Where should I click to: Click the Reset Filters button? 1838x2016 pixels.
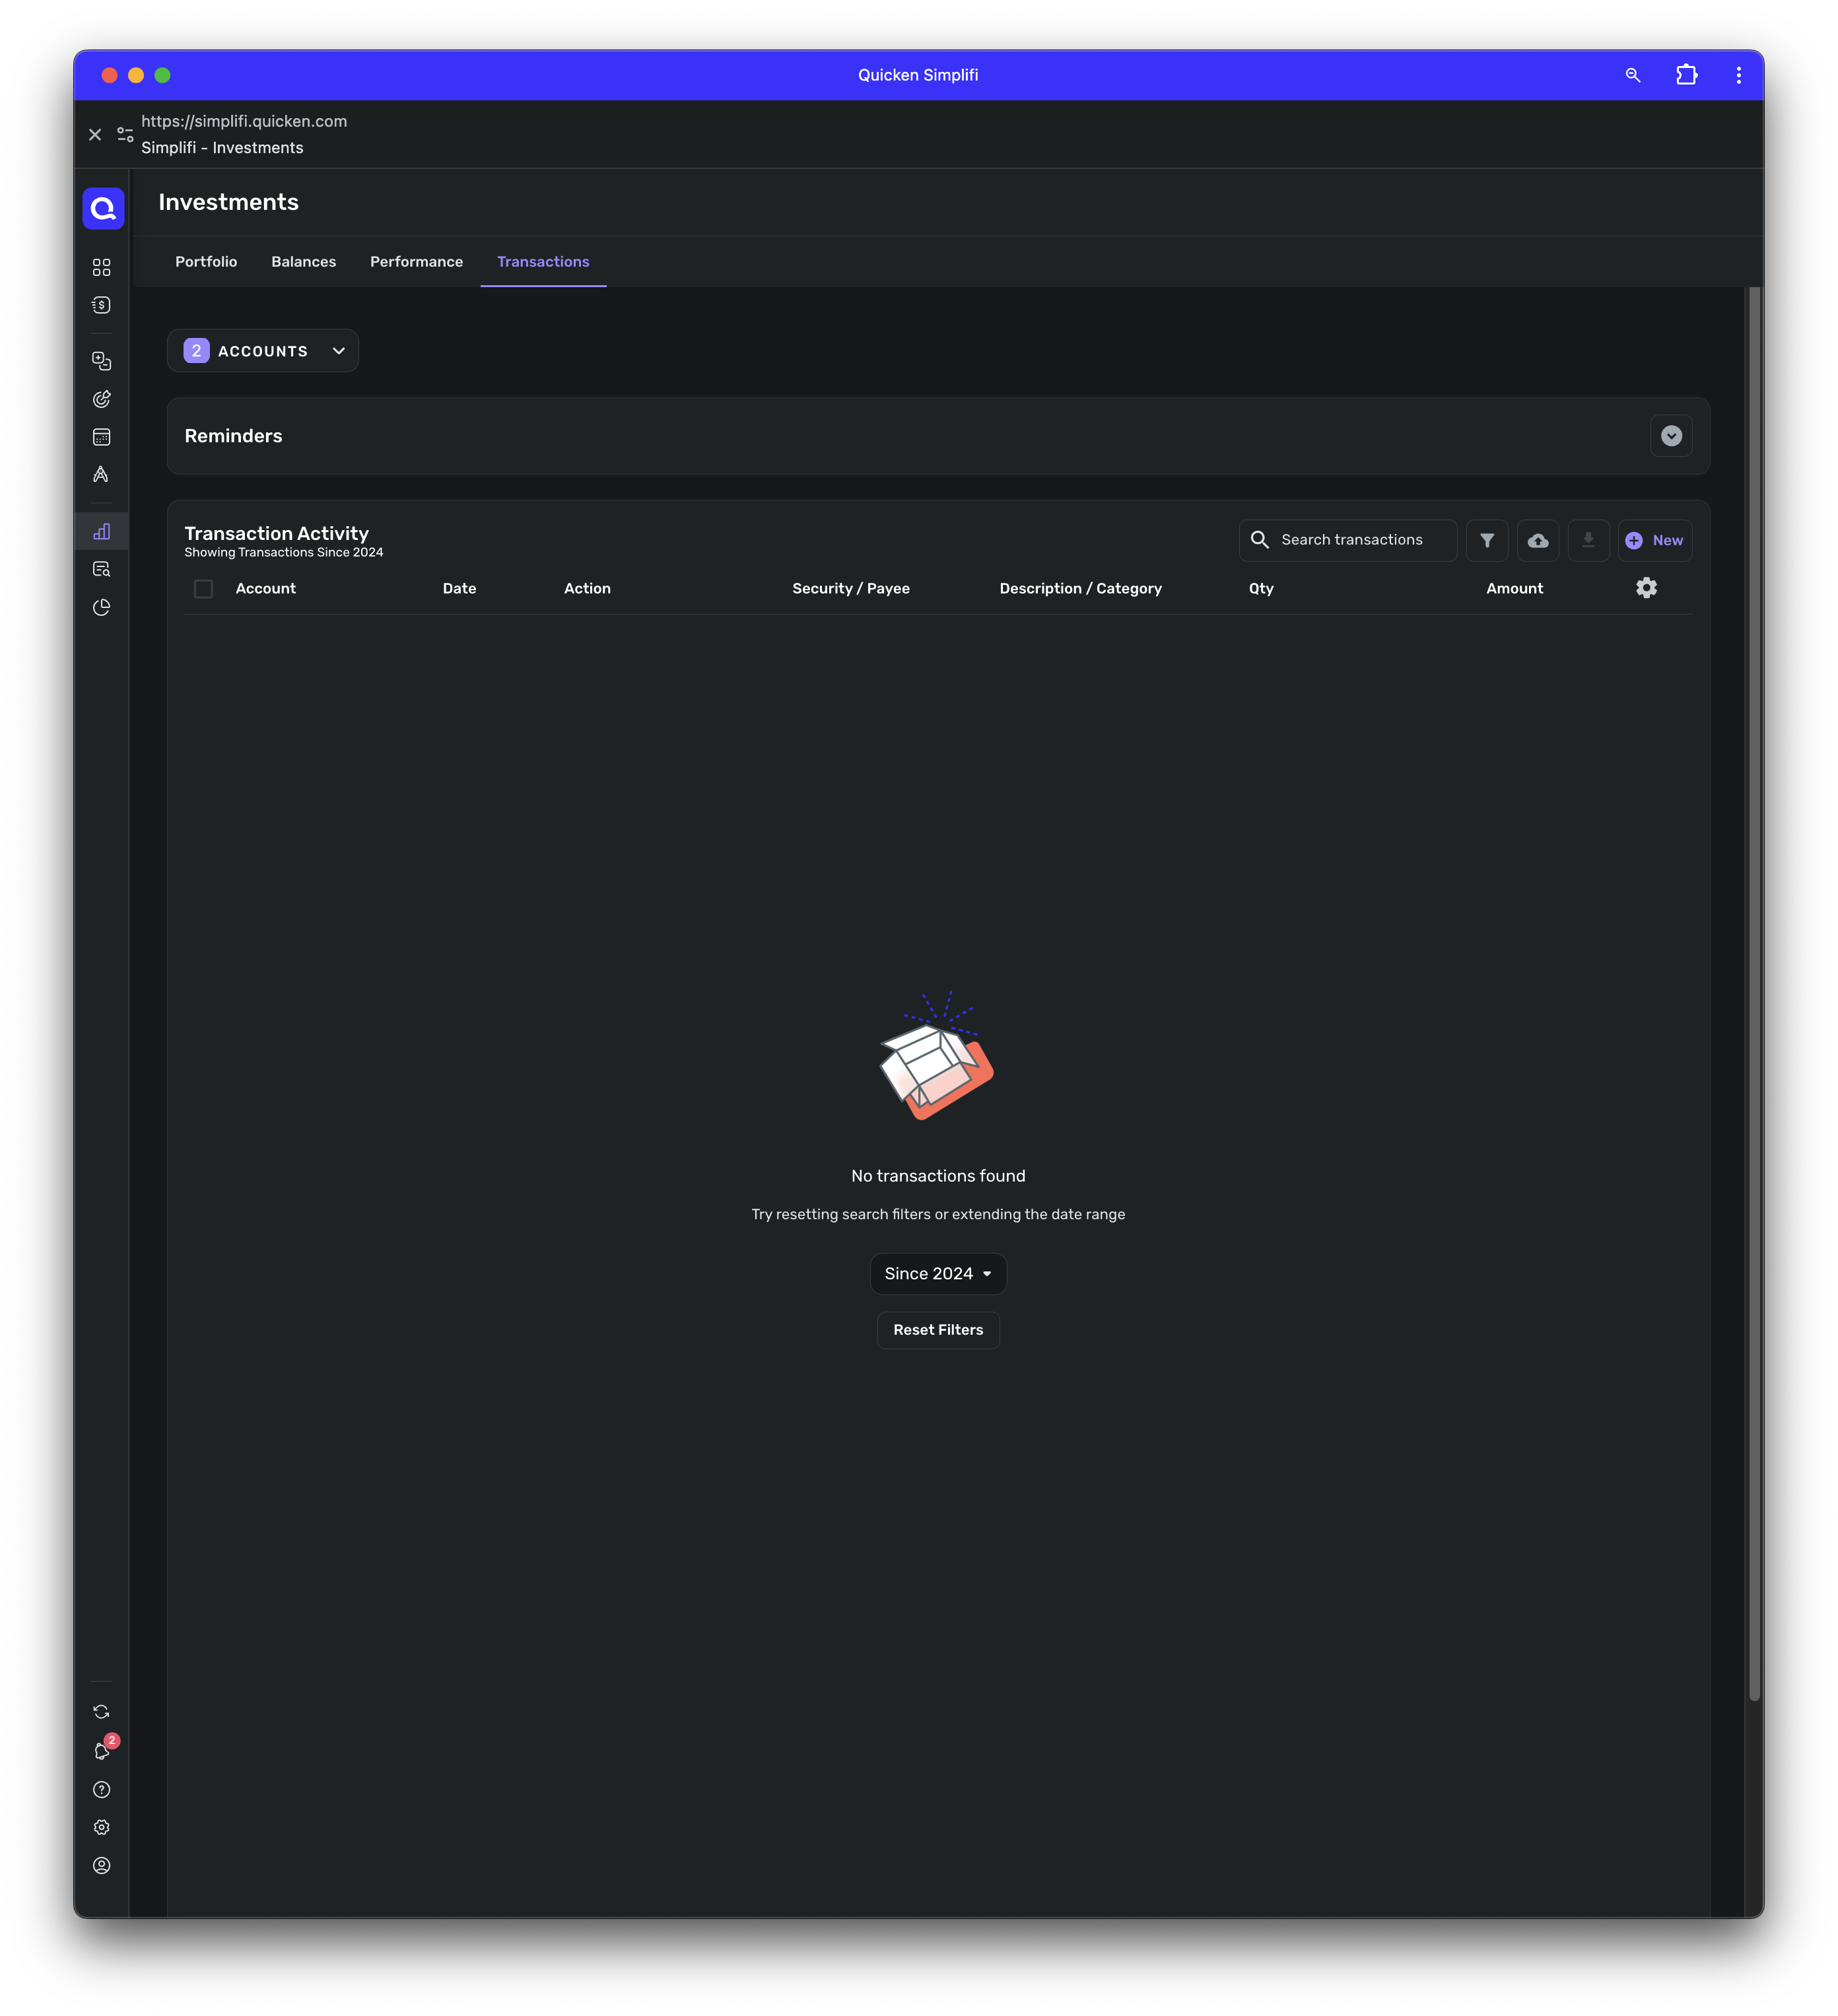tap(938, 1330)
